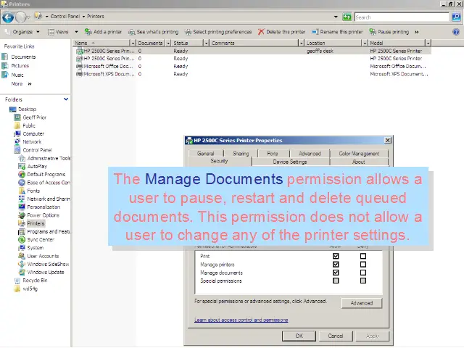Open Pictures favorite link
This screenshot has width=464, height=348.
coord(16,66)
